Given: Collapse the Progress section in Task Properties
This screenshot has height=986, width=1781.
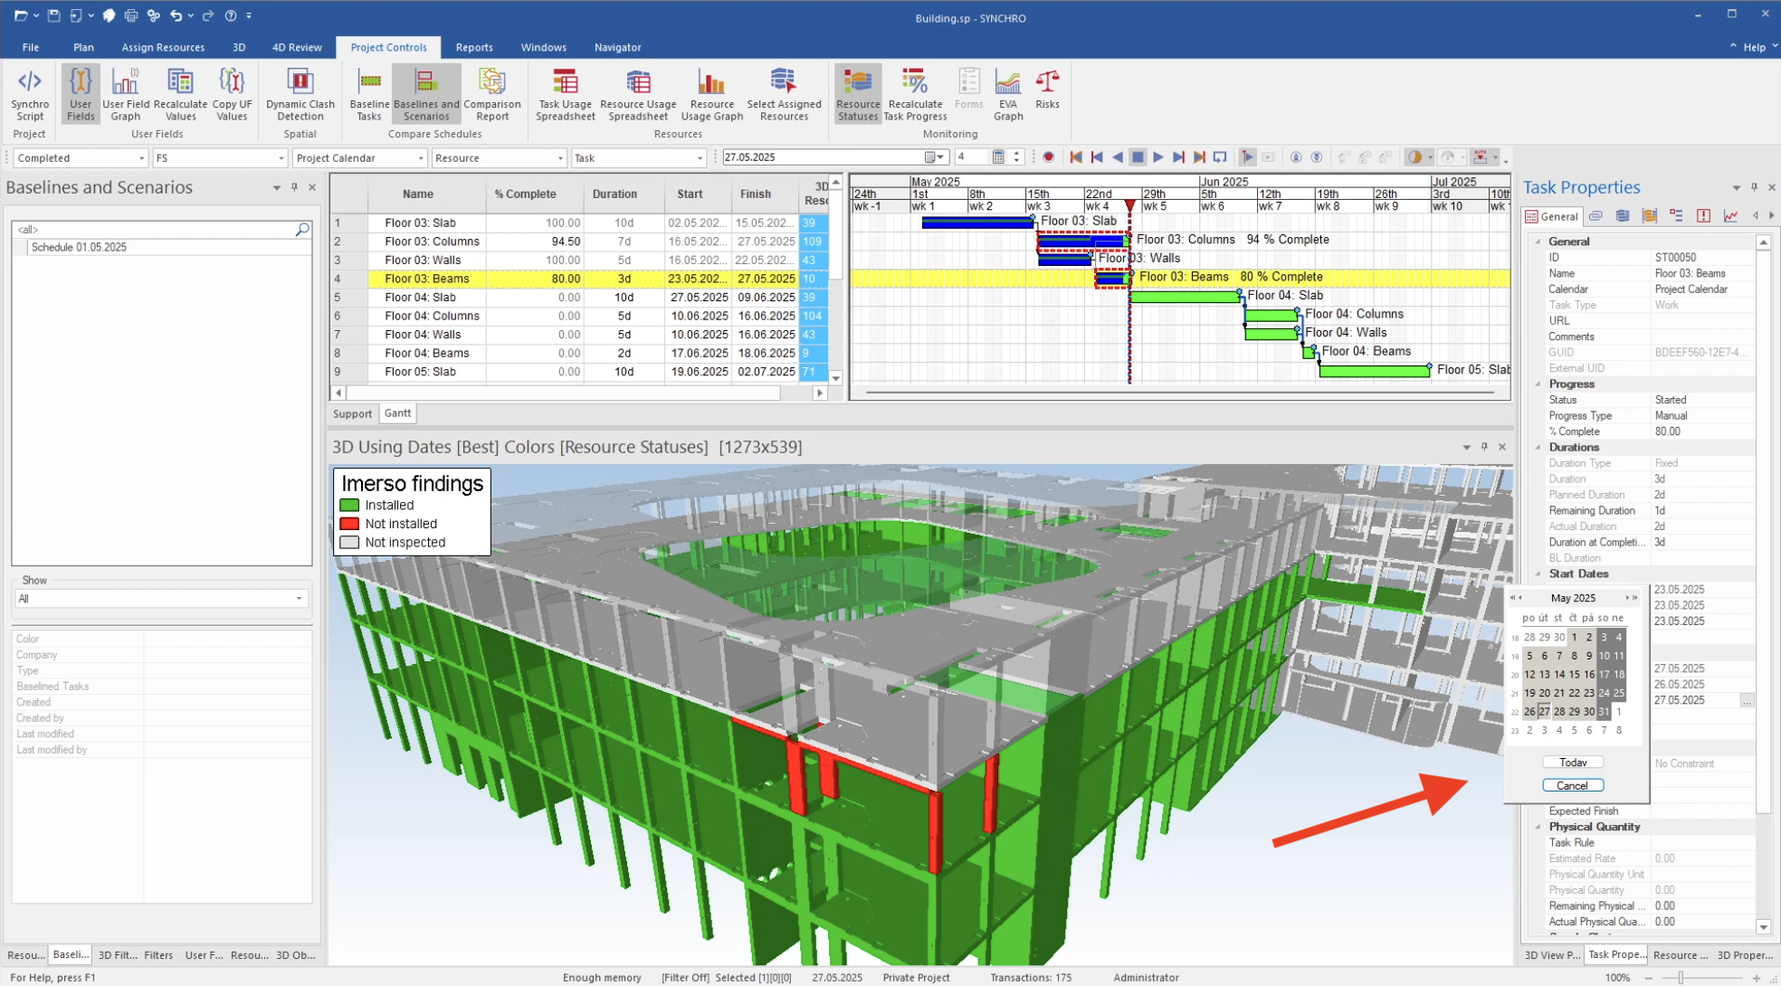Looking at the screenshot, I should [x=1538, y=384].
